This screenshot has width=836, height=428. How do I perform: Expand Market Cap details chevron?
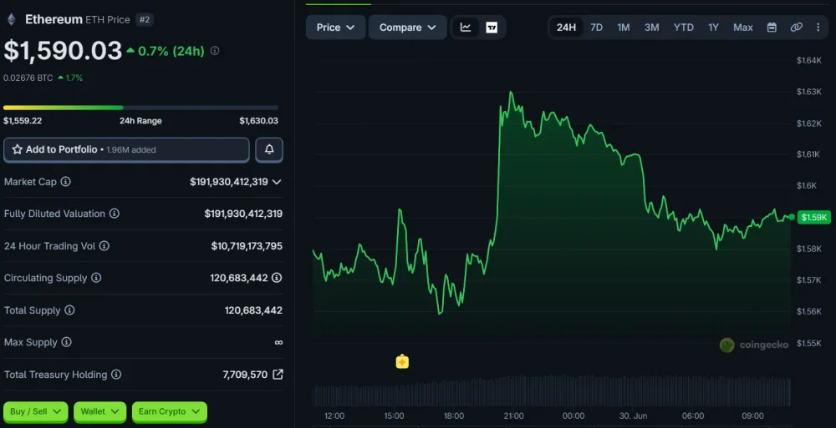(x=277, y=182)
